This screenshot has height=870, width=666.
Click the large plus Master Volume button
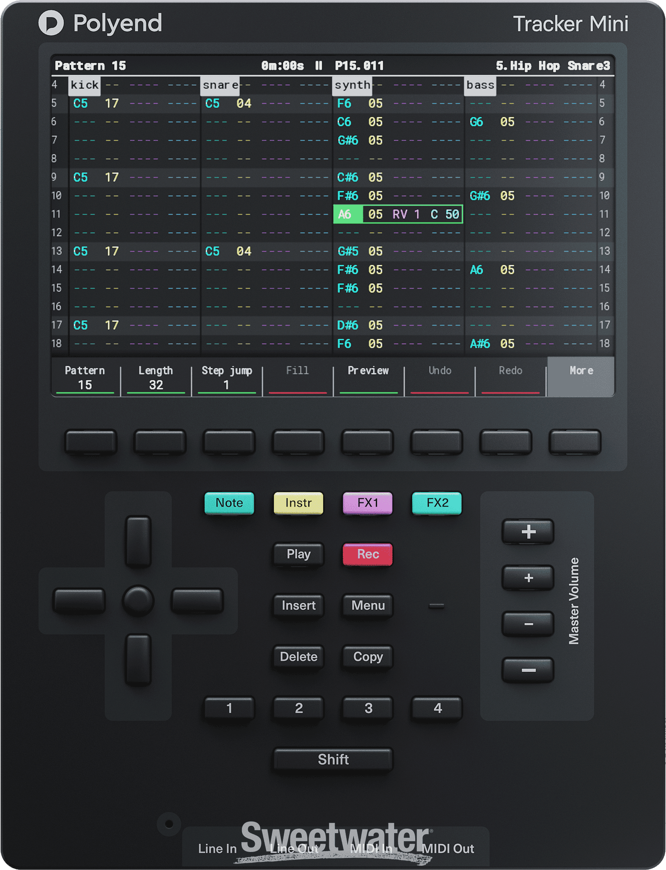[528, 532]
